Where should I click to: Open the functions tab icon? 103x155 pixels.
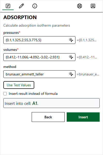pyautogui.click(x=8, y=6)
